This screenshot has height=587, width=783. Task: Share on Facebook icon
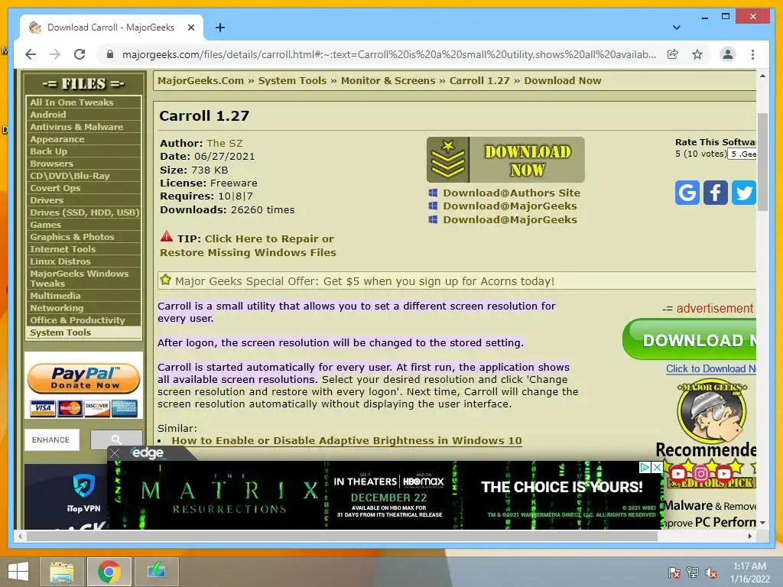pos(715,192)
